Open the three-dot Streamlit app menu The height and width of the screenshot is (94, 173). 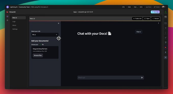(x=158, y=23)
